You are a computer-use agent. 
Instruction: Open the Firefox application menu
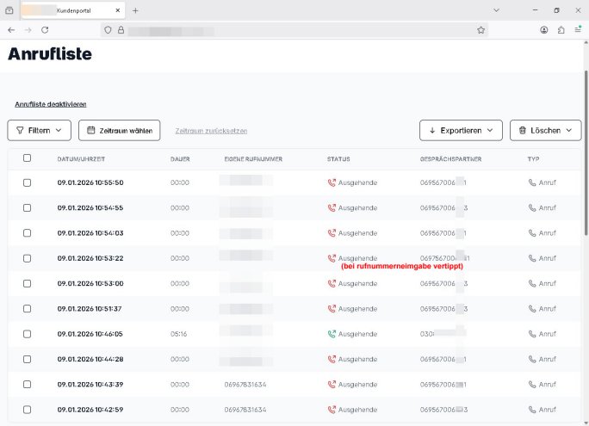578,29
